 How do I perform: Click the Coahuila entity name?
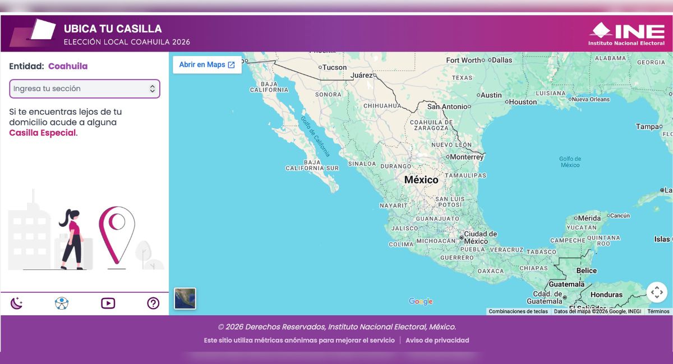pyautogui.click(x=68, y=66)
